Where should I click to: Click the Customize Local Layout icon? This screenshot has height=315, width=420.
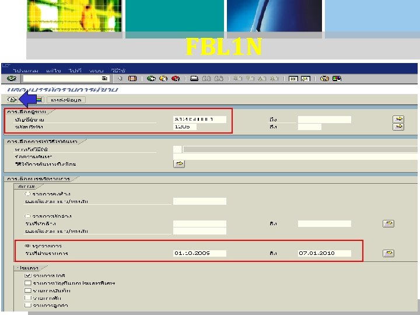click(x=337, y=79)
